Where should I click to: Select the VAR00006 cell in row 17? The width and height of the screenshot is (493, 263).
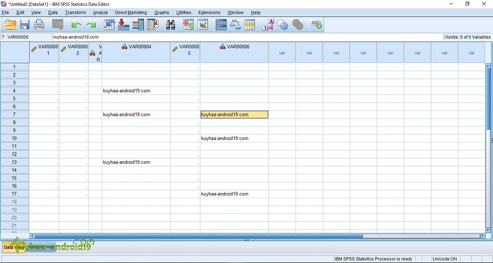pyautogui.click(x=234, y=194)
